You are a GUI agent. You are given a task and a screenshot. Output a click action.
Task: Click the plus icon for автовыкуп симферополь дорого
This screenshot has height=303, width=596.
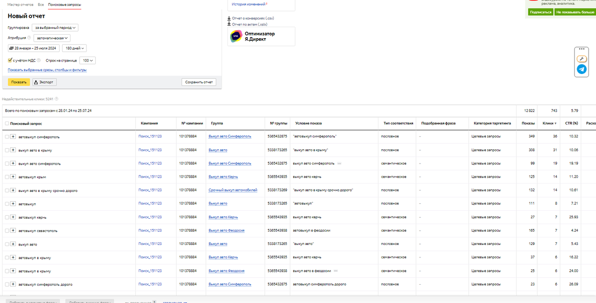pos(13,285)
